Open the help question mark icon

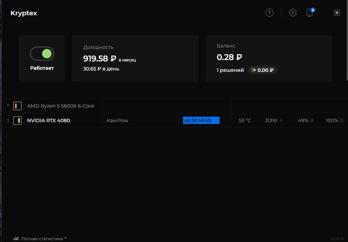269,13
